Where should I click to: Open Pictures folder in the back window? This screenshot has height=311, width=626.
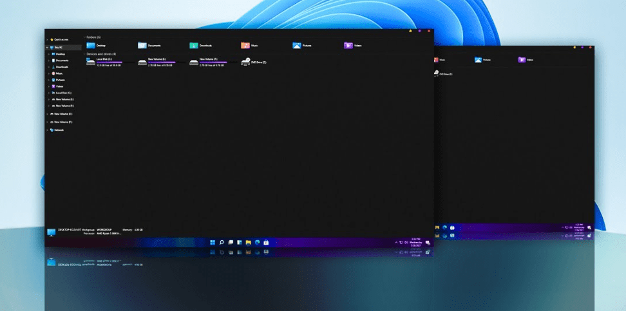pos(482,60)
